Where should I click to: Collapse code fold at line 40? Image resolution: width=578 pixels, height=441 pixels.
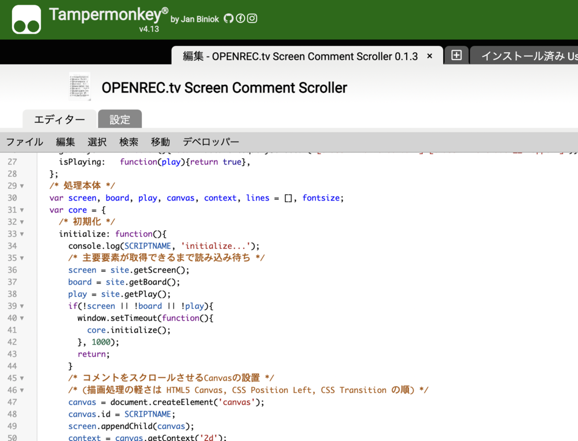22,318
